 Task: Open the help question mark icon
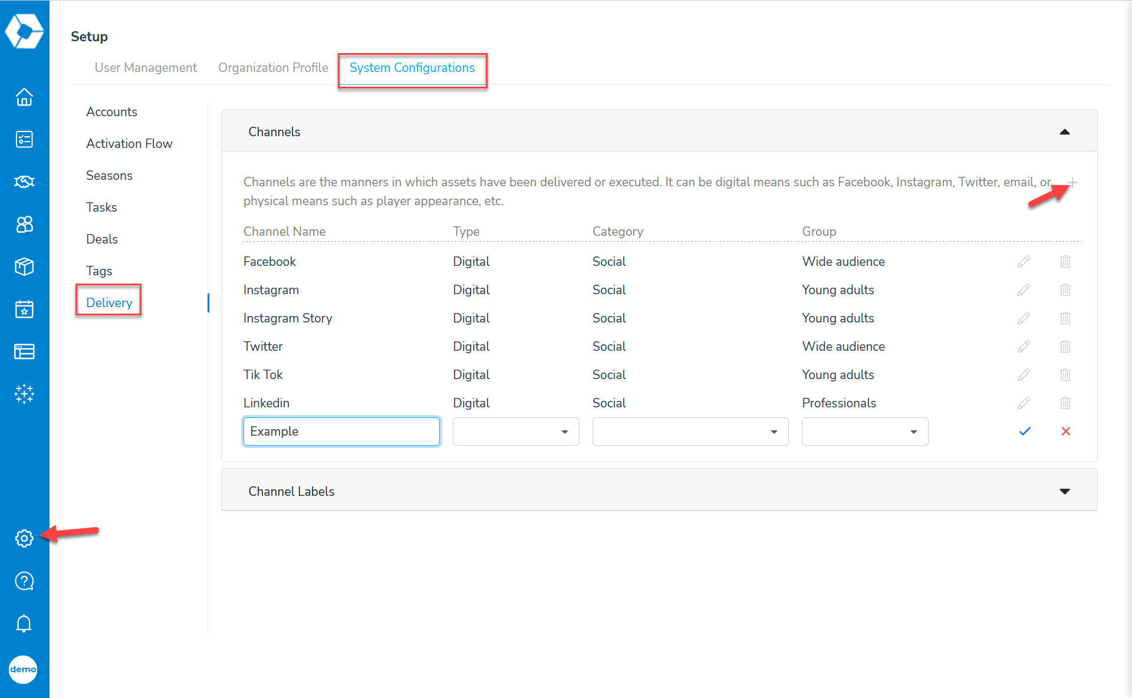[x=24, y=581]
